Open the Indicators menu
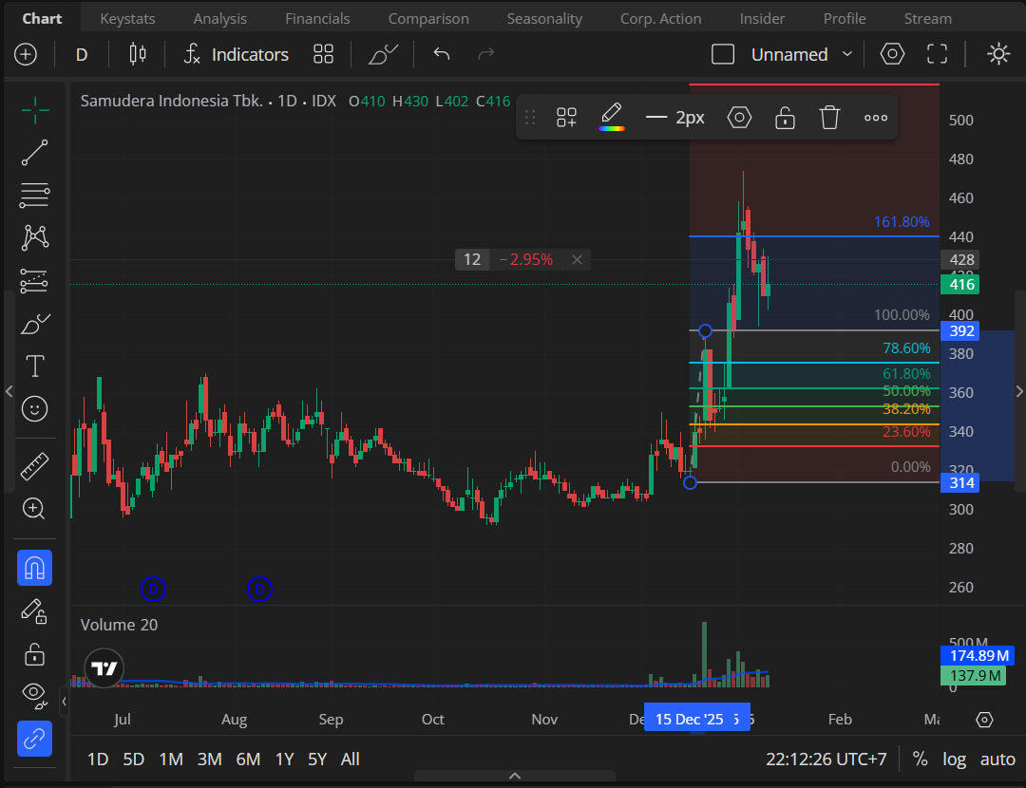This screenshot has height=788, width=1026. [x=236, y=54]
